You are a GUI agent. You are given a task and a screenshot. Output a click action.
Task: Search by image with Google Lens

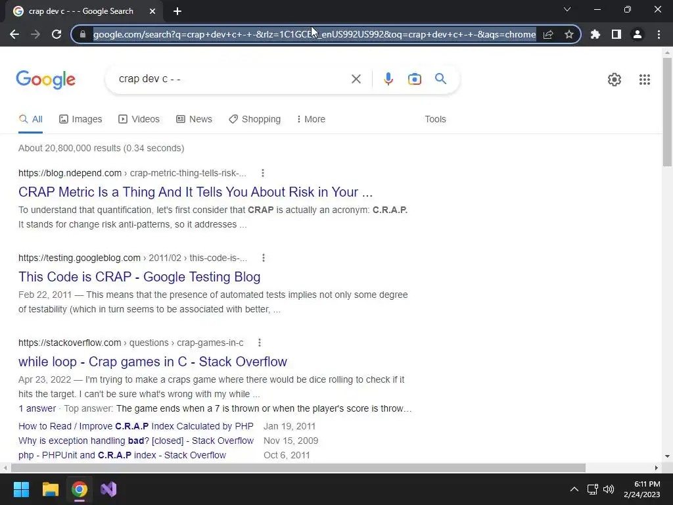point(414,79)
